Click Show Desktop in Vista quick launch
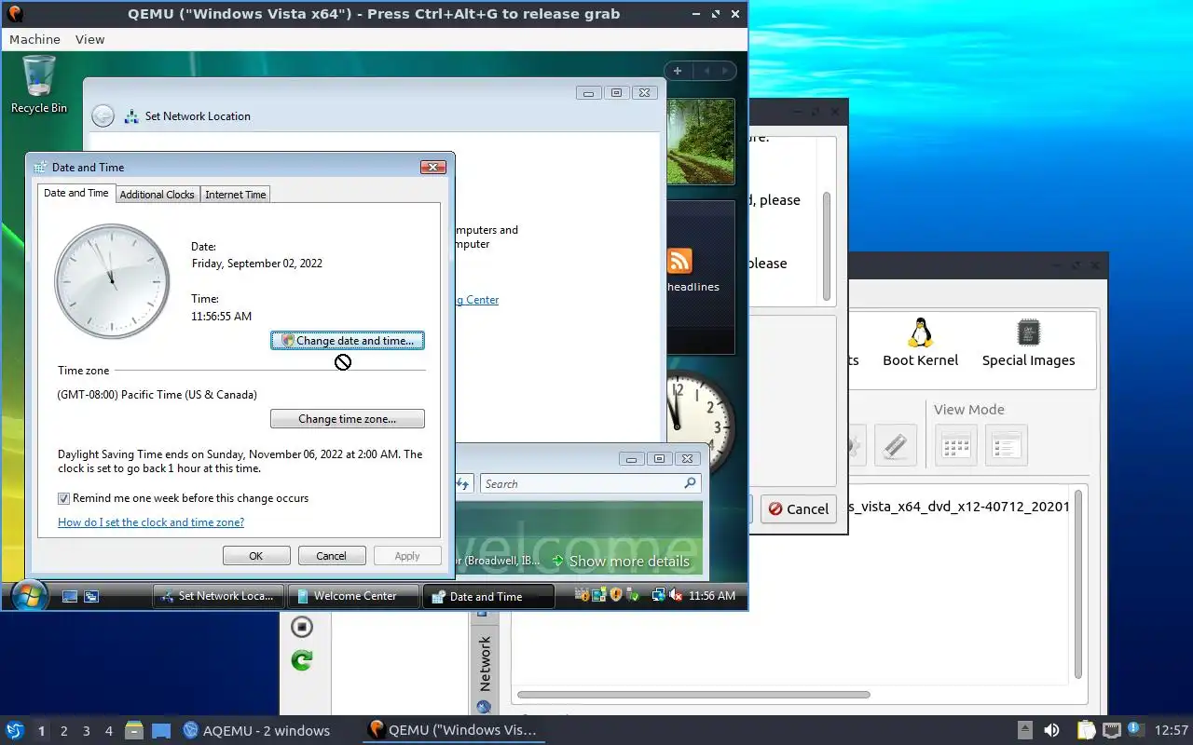This screenshot has width=1193, height=745. (x=70, y=596)
